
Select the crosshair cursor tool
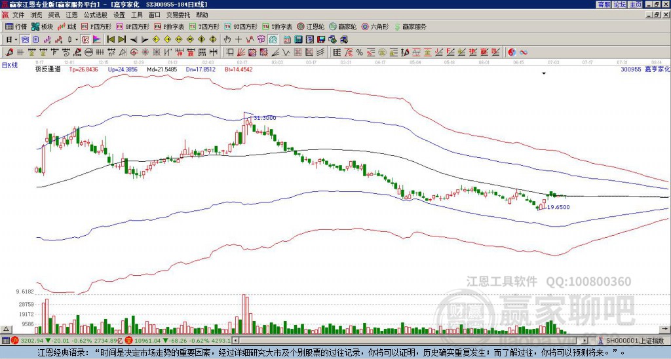pyautogui.click(x=239, y=40)
